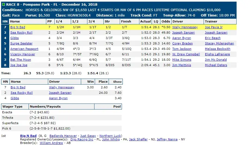This screenshot has height=145, width=251.
Task: Open trainer Stacey Mclenaghan link
Action: (219, 43)
